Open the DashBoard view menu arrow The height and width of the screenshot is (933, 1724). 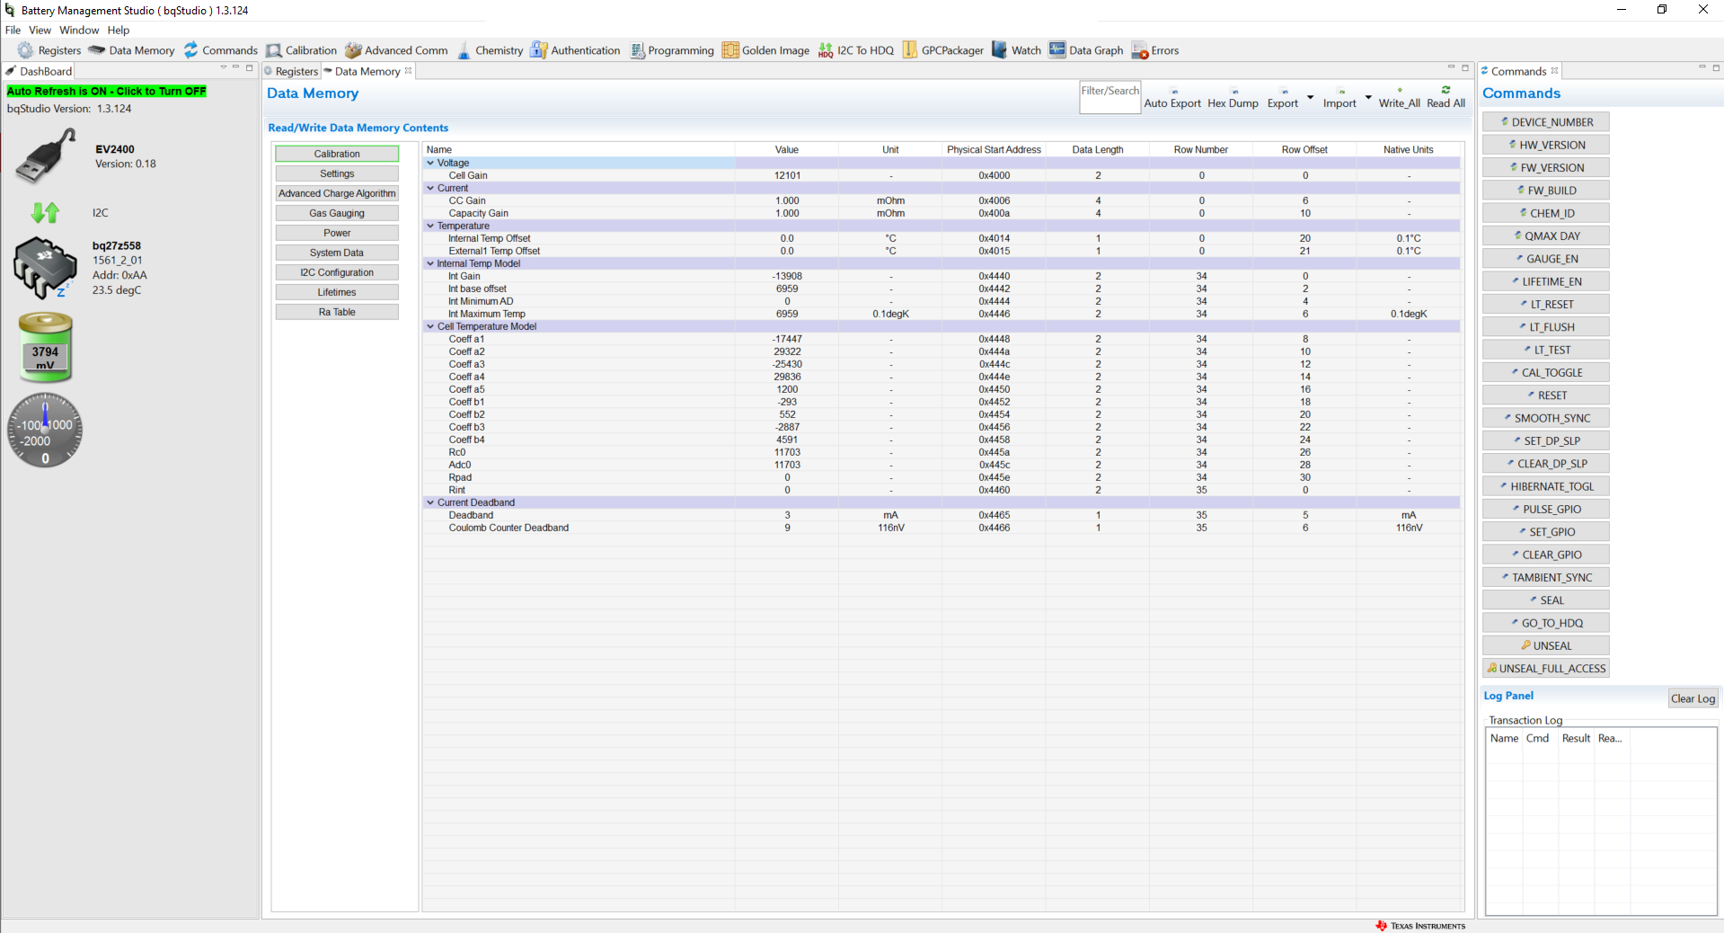(x=224, y=67)
